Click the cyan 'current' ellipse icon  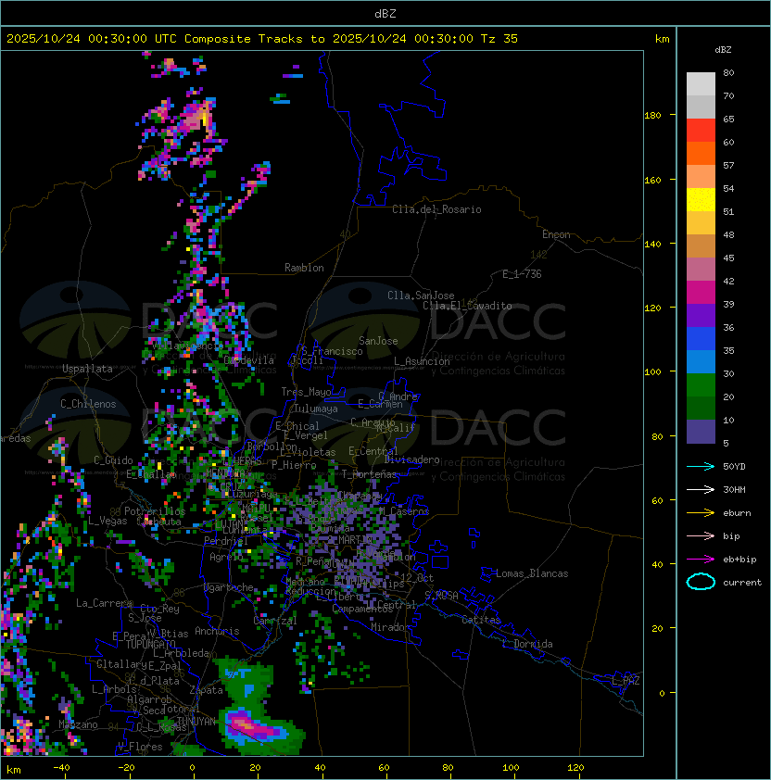[701, 582]
